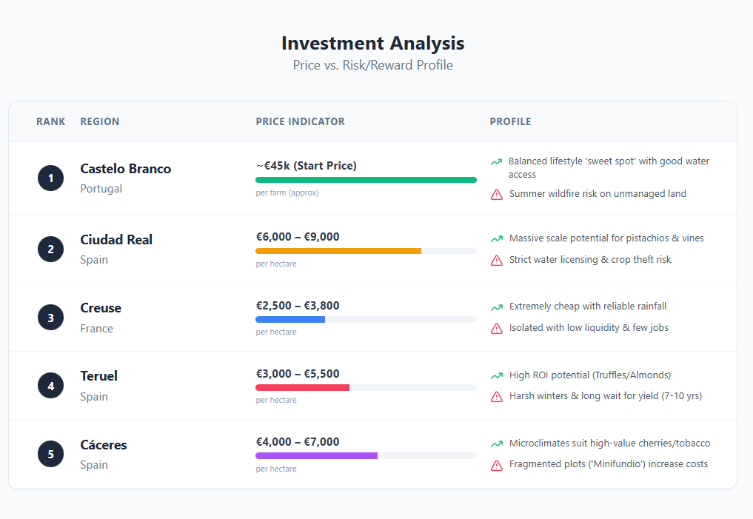Screen dimensions: 753x519
Task: Click the rank 1 number badge
Action: [50, 178]
